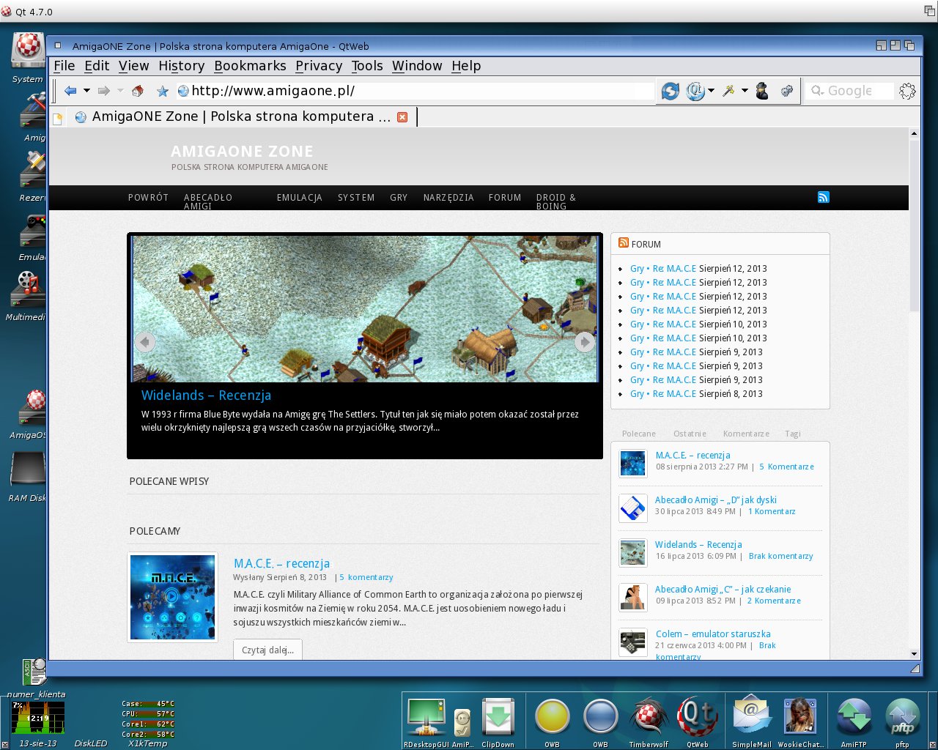Screen dimensions: 938x750
Task: Open the magic wand dropdown arrow
Action: (745, 91)
